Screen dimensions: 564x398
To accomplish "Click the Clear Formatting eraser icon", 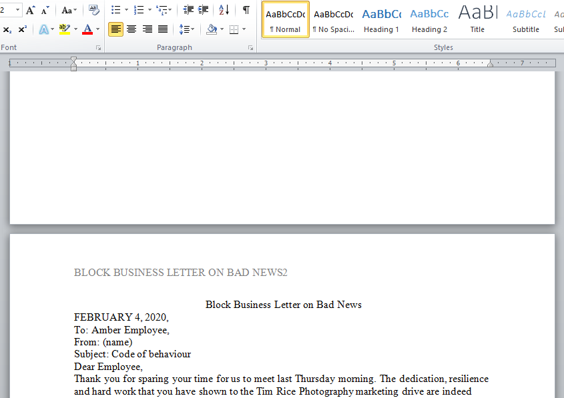I will (x=93, y=10).
